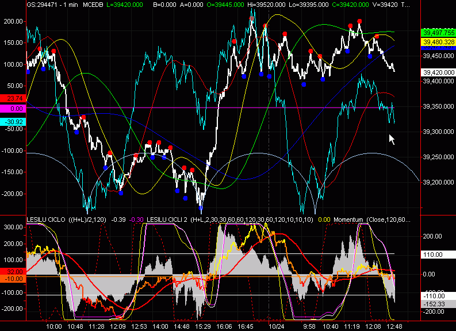Click the gray -152.33 momentum value tag
This screenshot has width=456, height=331.
point(438,304)
